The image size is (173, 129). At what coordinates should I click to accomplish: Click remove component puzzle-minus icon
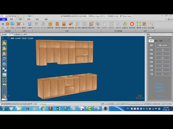pyautogui.click(x=4, y=54)
